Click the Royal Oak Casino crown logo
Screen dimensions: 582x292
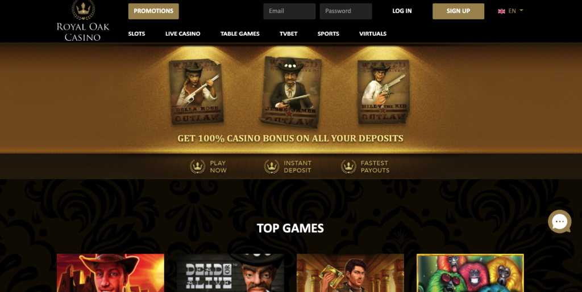coord(83,10)
